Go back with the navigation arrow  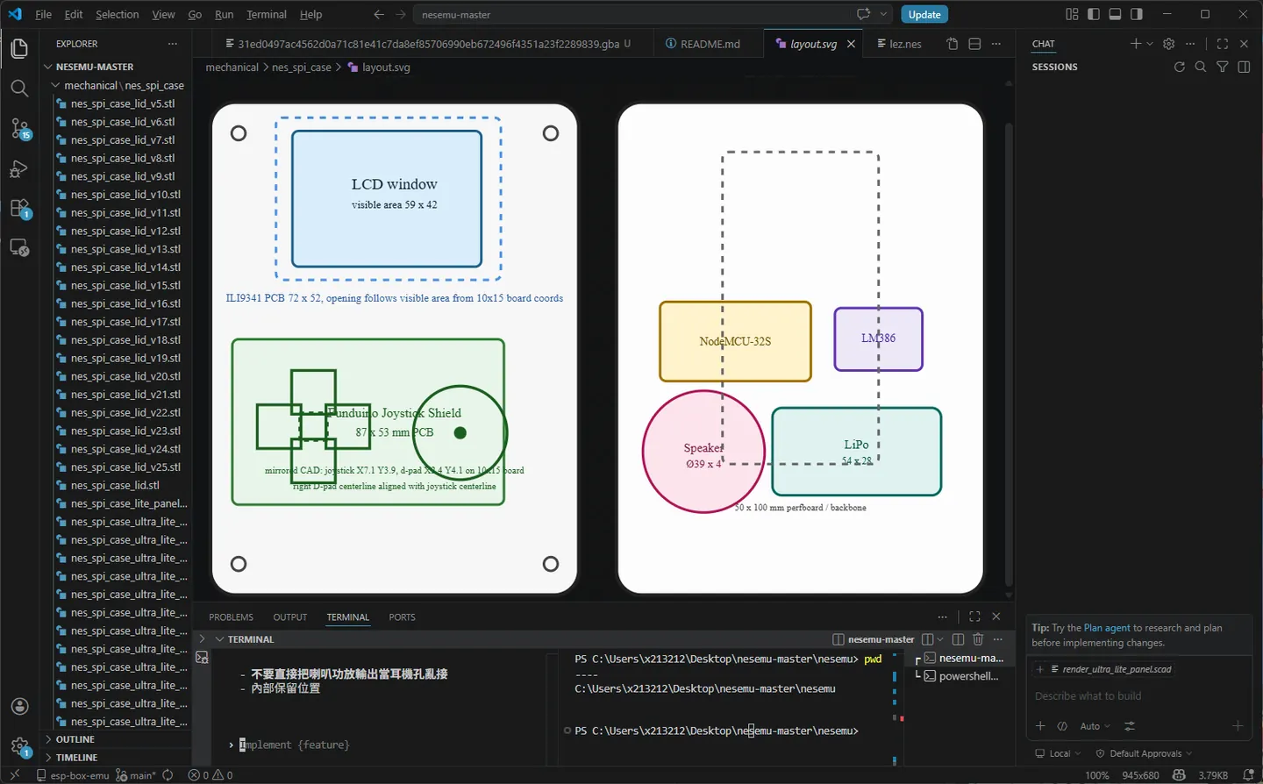point(379,14)
